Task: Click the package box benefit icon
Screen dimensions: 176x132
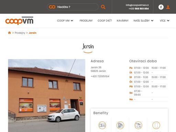Action: (x=138, y=125)
